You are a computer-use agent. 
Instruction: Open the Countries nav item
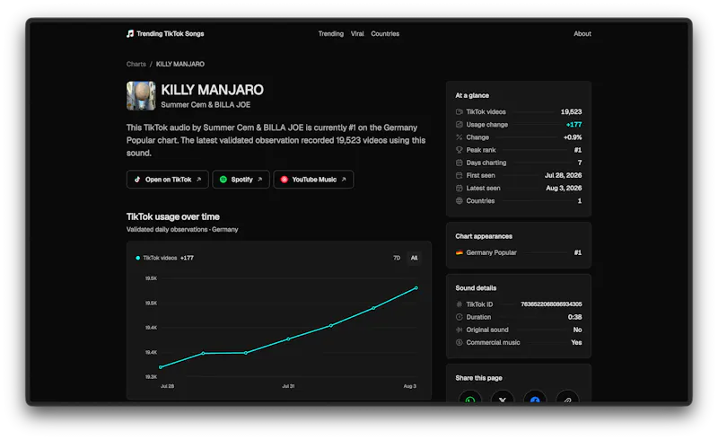385,33
